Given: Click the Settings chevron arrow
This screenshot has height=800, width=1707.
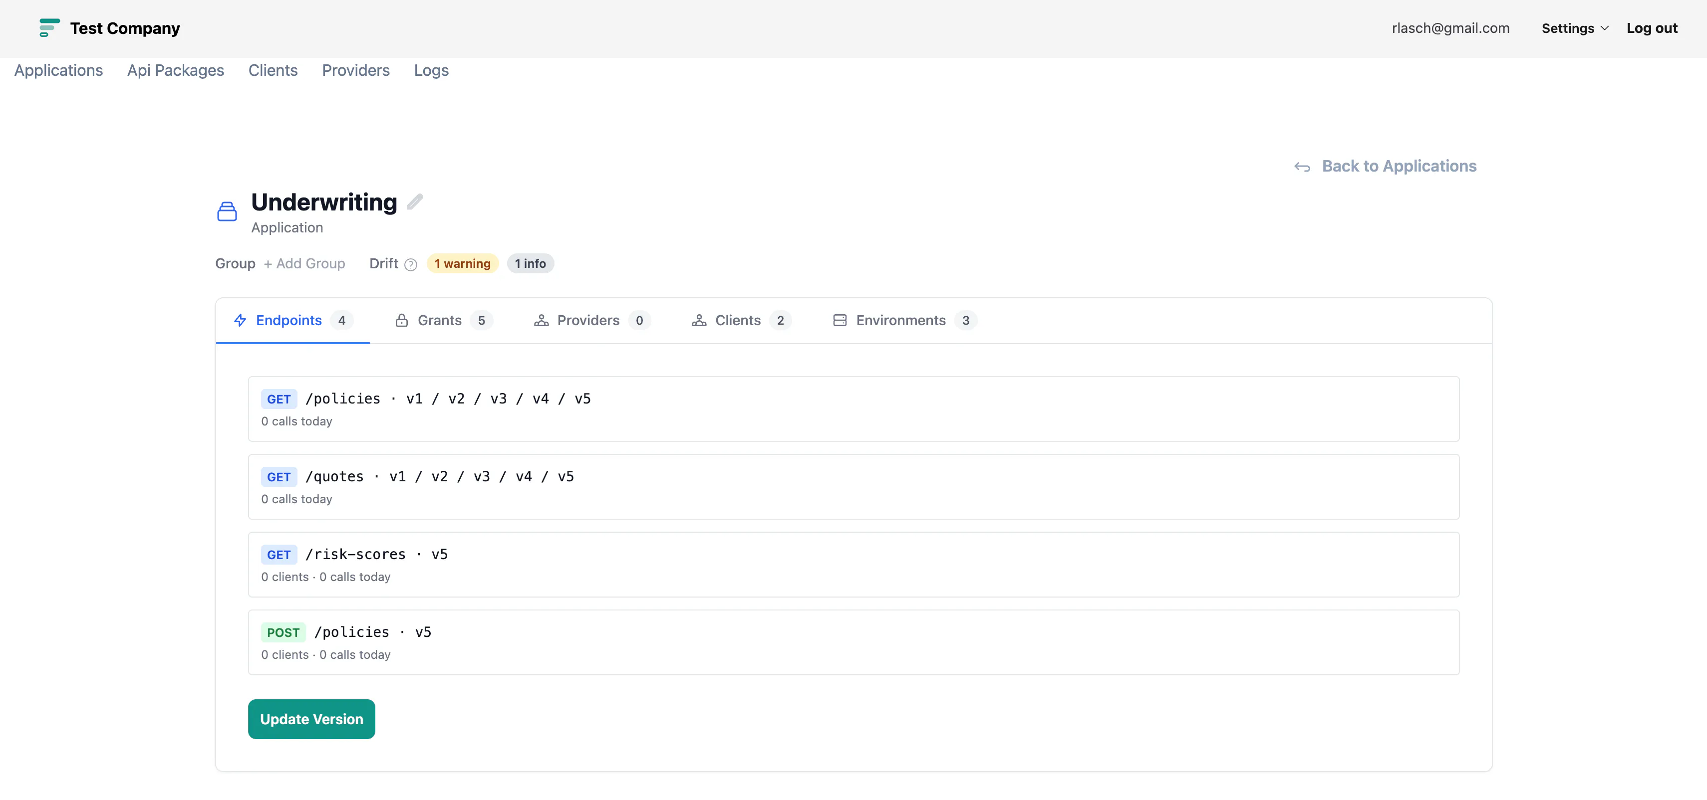Looking at the screenshot, I should coord(1604,28).
